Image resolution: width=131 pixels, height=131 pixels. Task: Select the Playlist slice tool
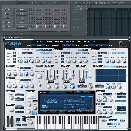(x=96, y=3)
